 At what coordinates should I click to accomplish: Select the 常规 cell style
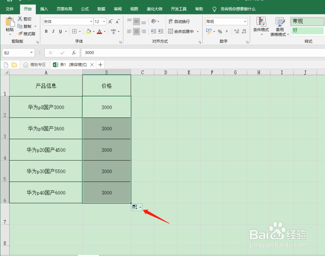click(307, 21)
